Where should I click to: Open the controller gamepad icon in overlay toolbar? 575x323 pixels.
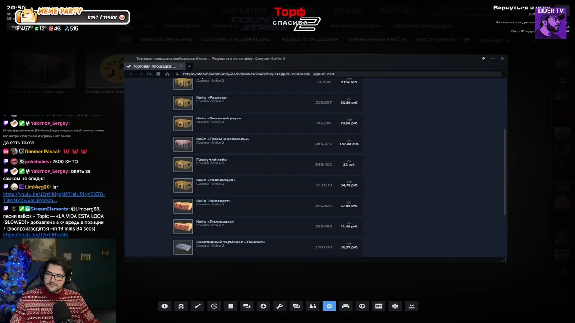coord(345,306)
